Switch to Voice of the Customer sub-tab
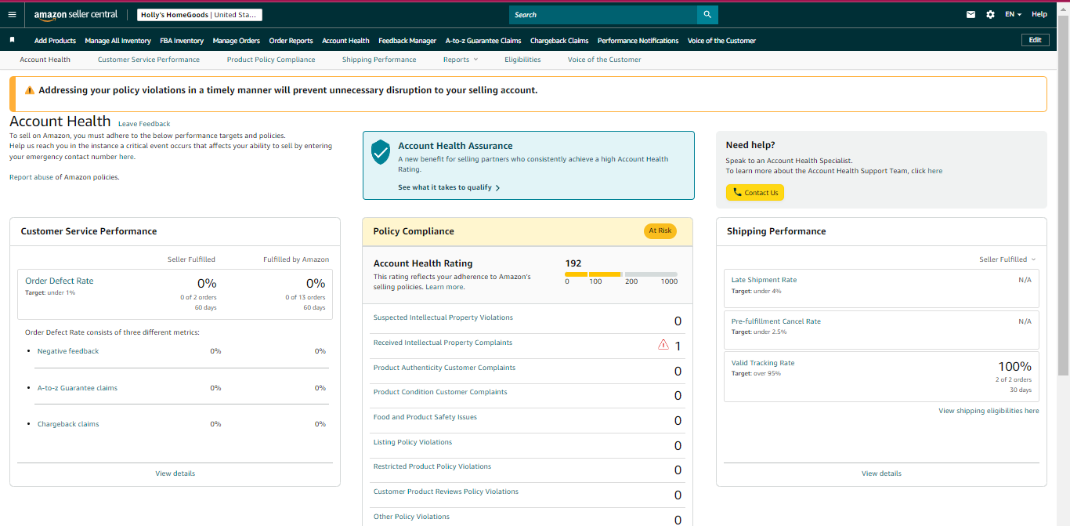Viewport: 1070px width, 526px height. click(604, 60)
